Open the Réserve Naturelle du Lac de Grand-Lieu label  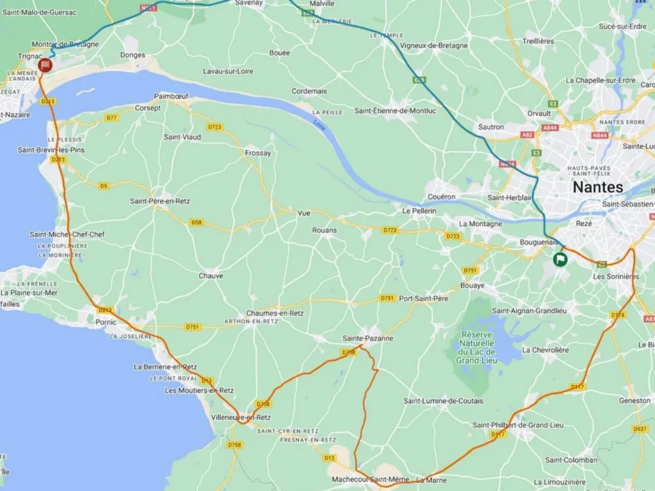[x=476, y=348]
